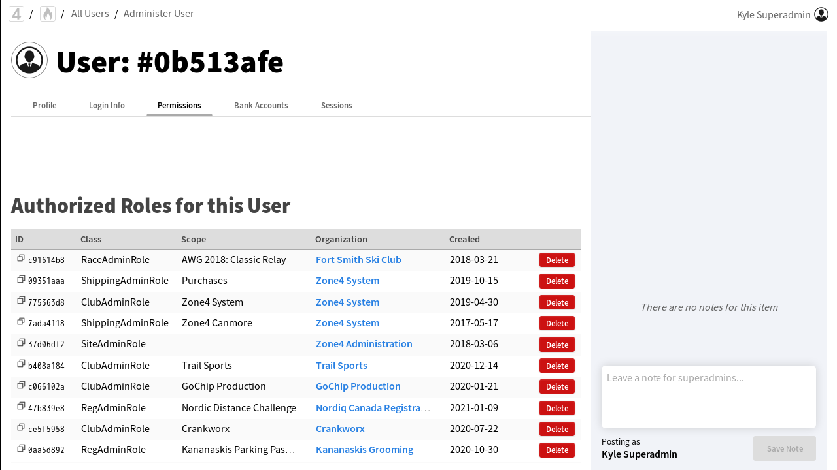Click the Zone4 logo icon in breadcrumb
This screenshot has width=837, height=470.
pyautogui.click(x=16, y=14)
